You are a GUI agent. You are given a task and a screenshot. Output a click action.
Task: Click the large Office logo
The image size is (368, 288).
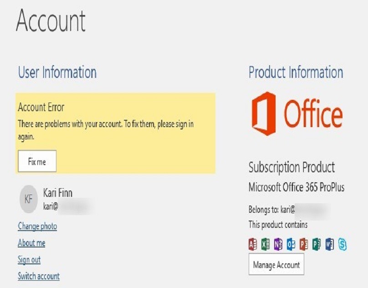pos(297,113)
